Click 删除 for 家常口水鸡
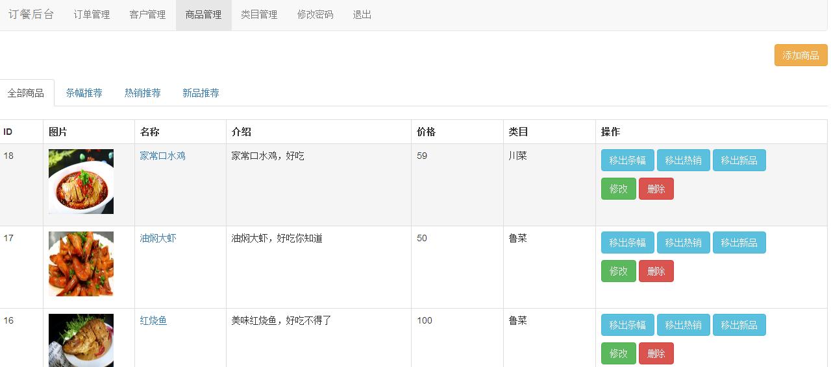The width and height of the screenshot is (831, 367). [656, 189]
